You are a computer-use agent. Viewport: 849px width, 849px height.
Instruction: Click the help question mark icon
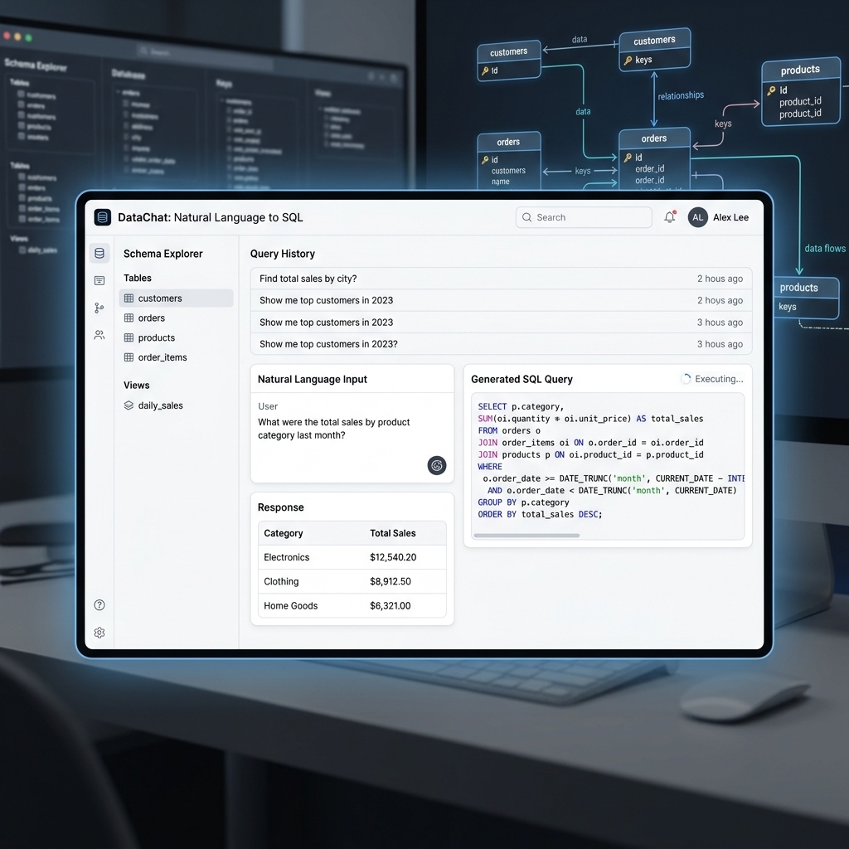click(x=99, y=605)
